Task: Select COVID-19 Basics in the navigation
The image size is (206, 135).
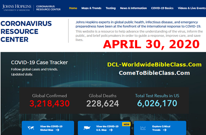Action: pos(162,8)
